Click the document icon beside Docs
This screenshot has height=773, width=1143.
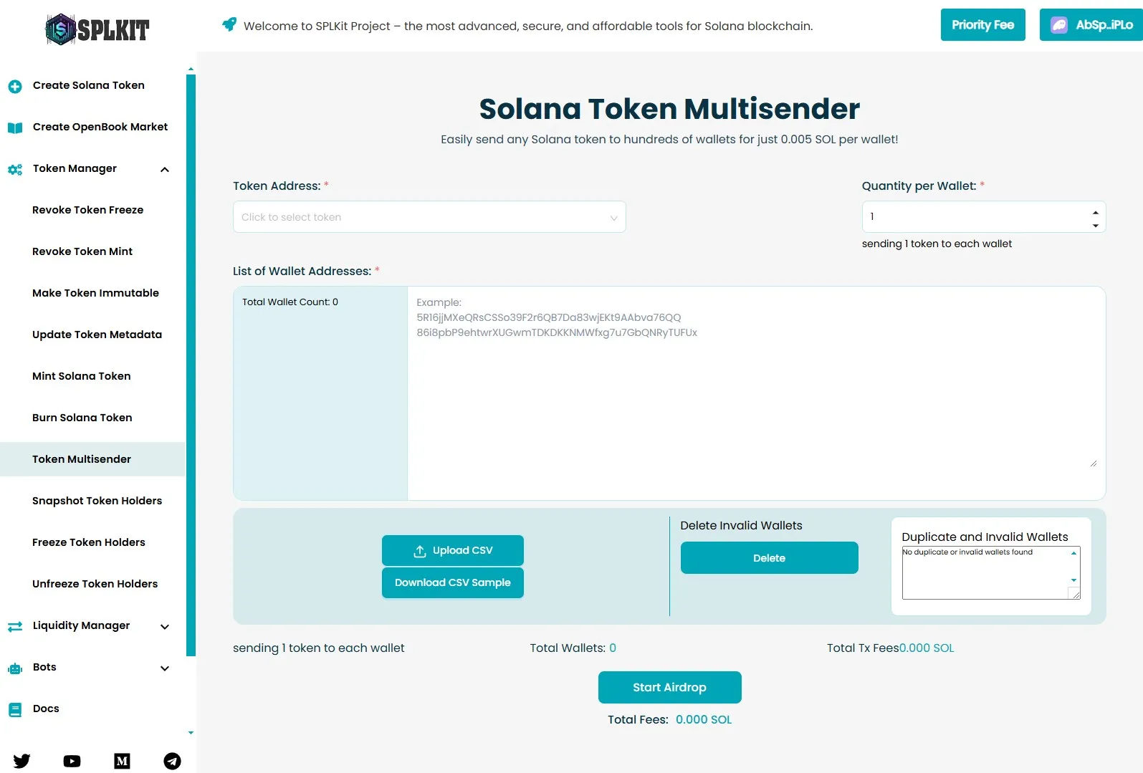coord(15,710)
